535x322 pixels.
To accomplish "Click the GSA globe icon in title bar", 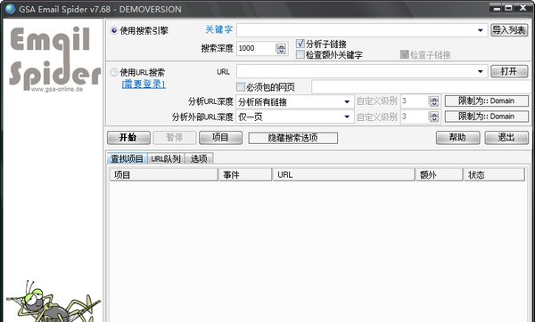I will click(10, 9).
